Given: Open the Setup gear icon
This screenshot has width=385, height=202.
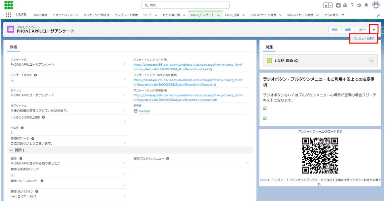Looking at the screenshot, I should [x=359, y=5].
